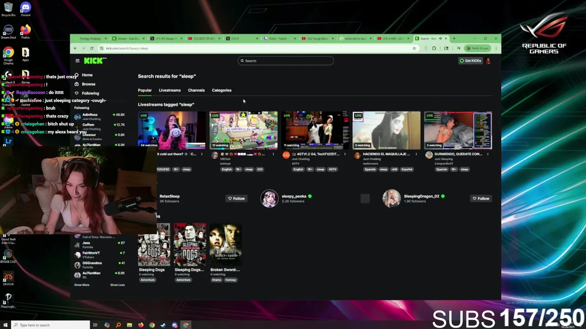The height and width of the screenshot is (329, 586).
Task: Open options for the 4GTV stream card
Action: pyautogui.click(x=345, y=154)
